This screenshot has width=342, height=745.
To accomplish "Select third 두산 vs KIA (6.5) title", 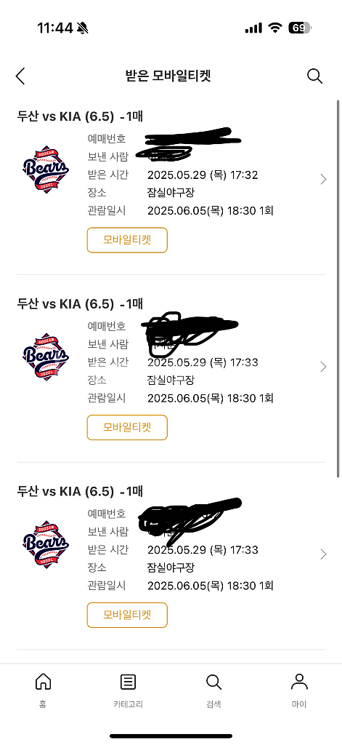I will pyautogui.click(x=65, y=491).
